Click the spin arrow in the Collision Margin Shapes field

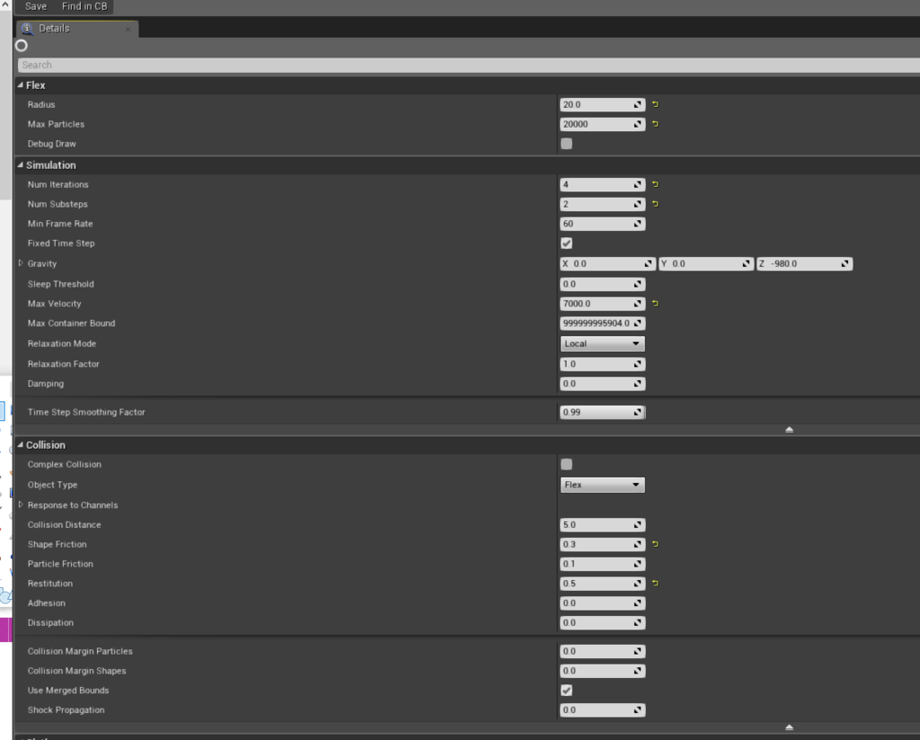638,671
